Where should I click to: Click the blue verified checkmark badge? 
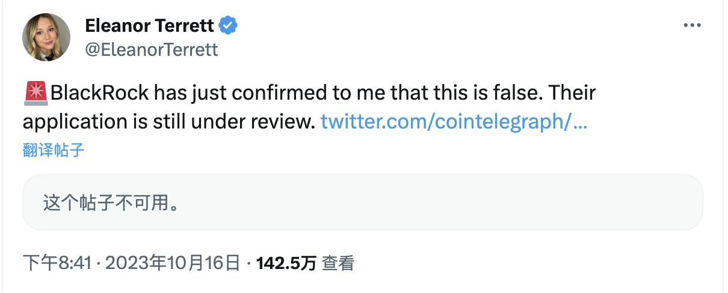point(228,26)
